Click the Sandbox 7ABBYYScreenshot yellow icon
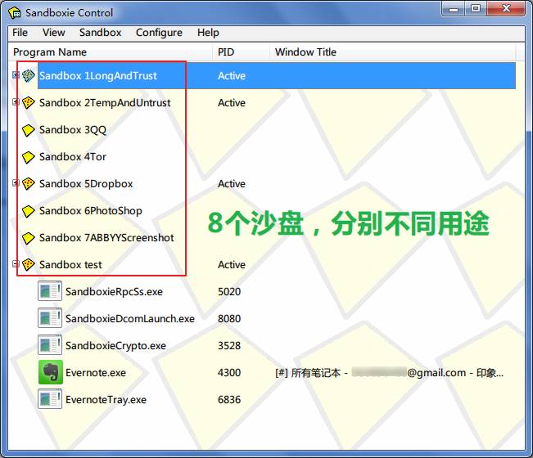The width and height of the screenshot is (533, 458). (x=29, y=238)
